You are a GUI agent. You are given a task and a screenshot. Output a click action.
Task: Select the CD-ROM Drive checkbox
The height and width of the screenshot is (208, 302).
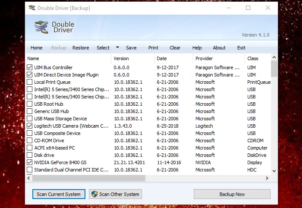[29, 141]
